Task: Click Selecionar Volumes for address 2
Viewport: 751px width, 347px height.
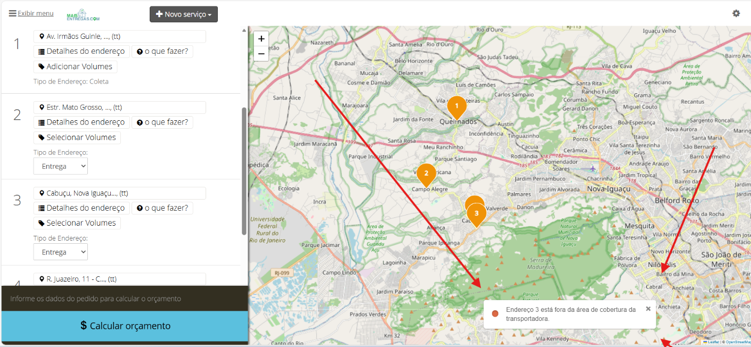Action: (77, 137)
